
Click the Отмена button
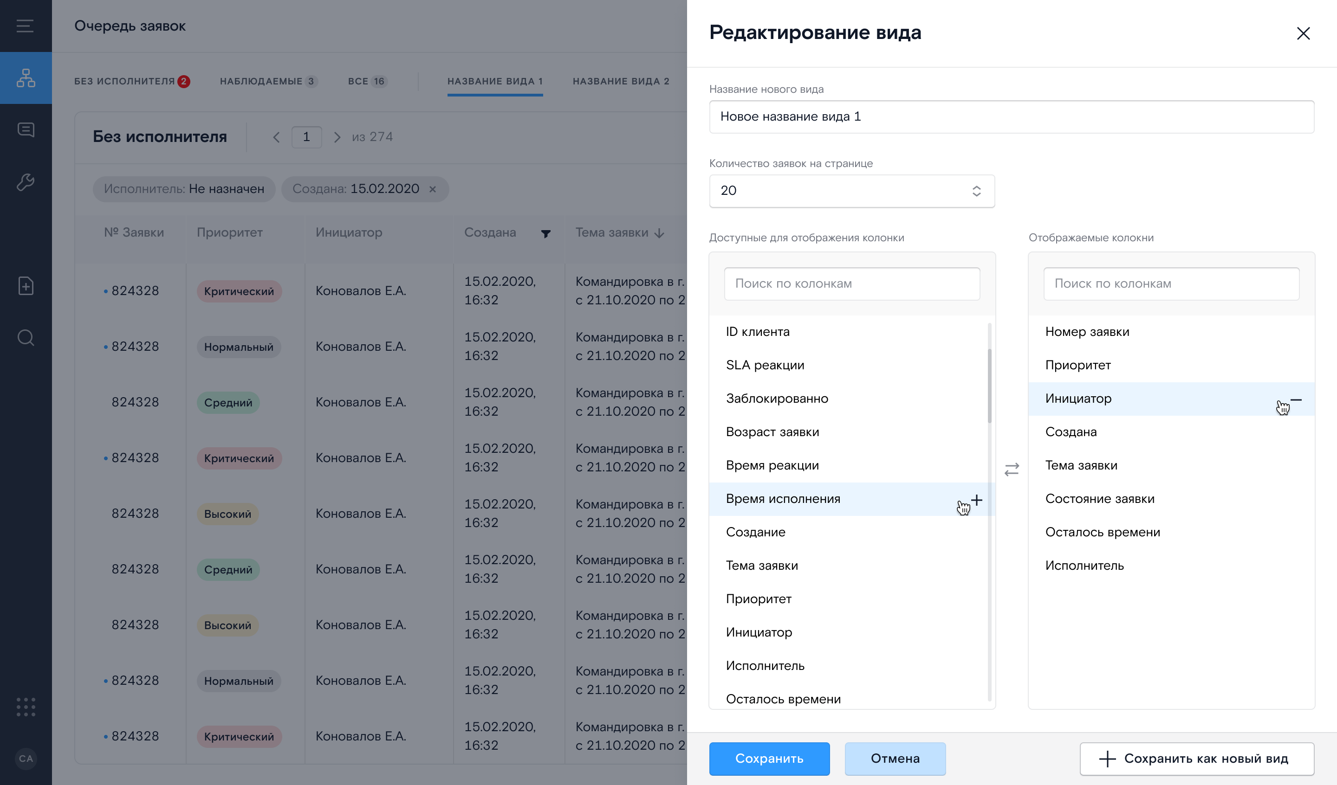[895, 759]
